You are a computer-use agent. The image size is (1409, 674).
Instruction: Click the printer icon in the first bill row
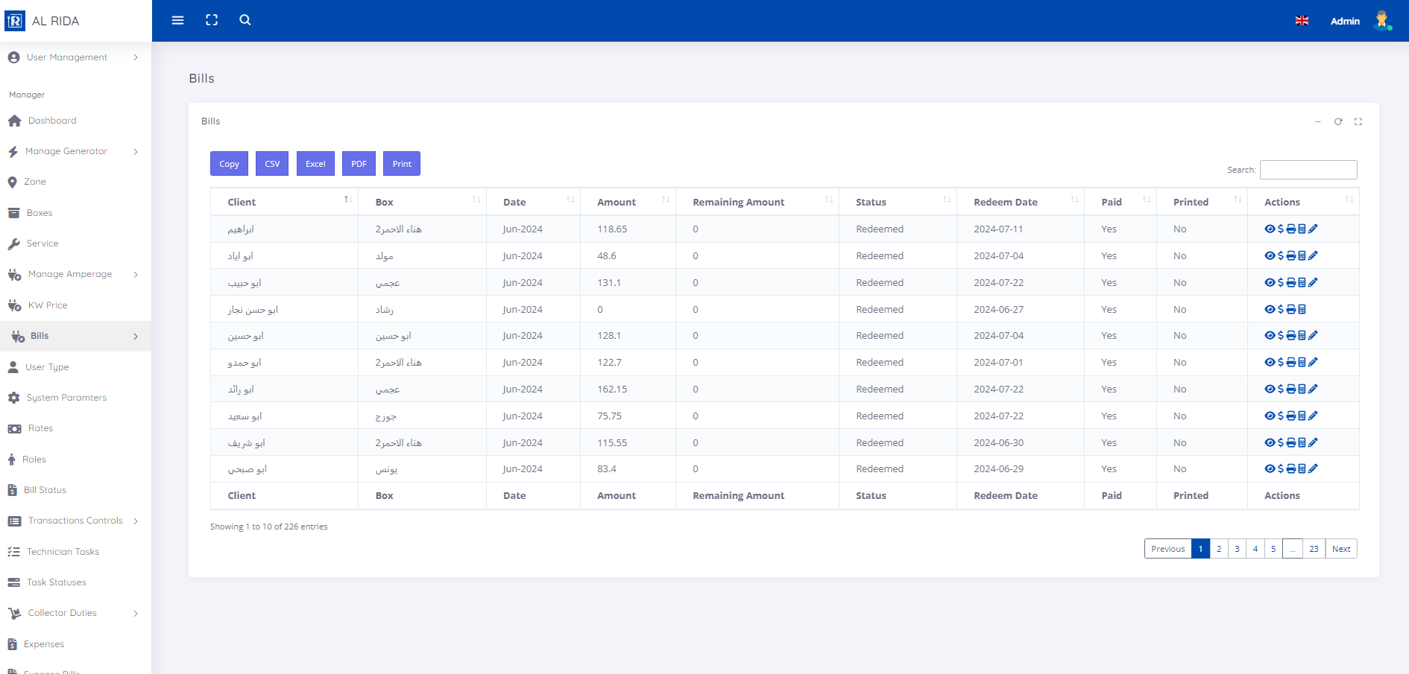(1291, 229)
